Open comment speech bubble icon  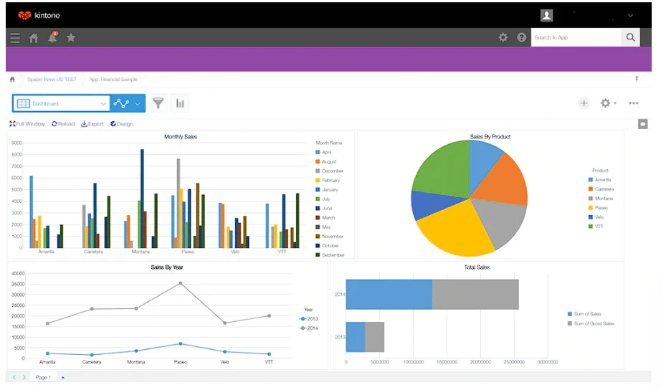point(643,124)
